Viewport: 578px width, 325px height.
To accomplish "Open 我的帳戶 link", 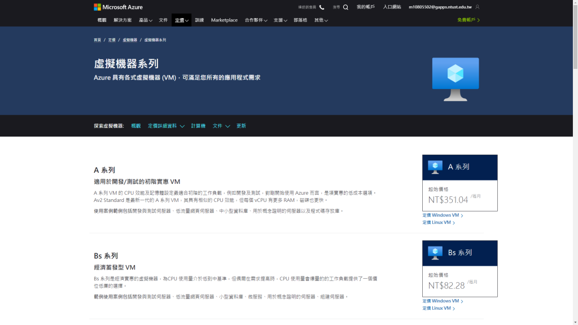I will pos(366,7).
